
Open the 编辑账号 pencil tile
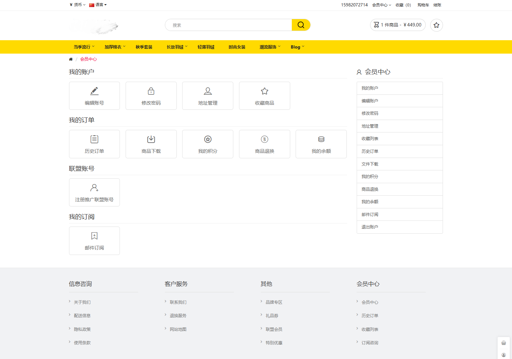point(94,96)
